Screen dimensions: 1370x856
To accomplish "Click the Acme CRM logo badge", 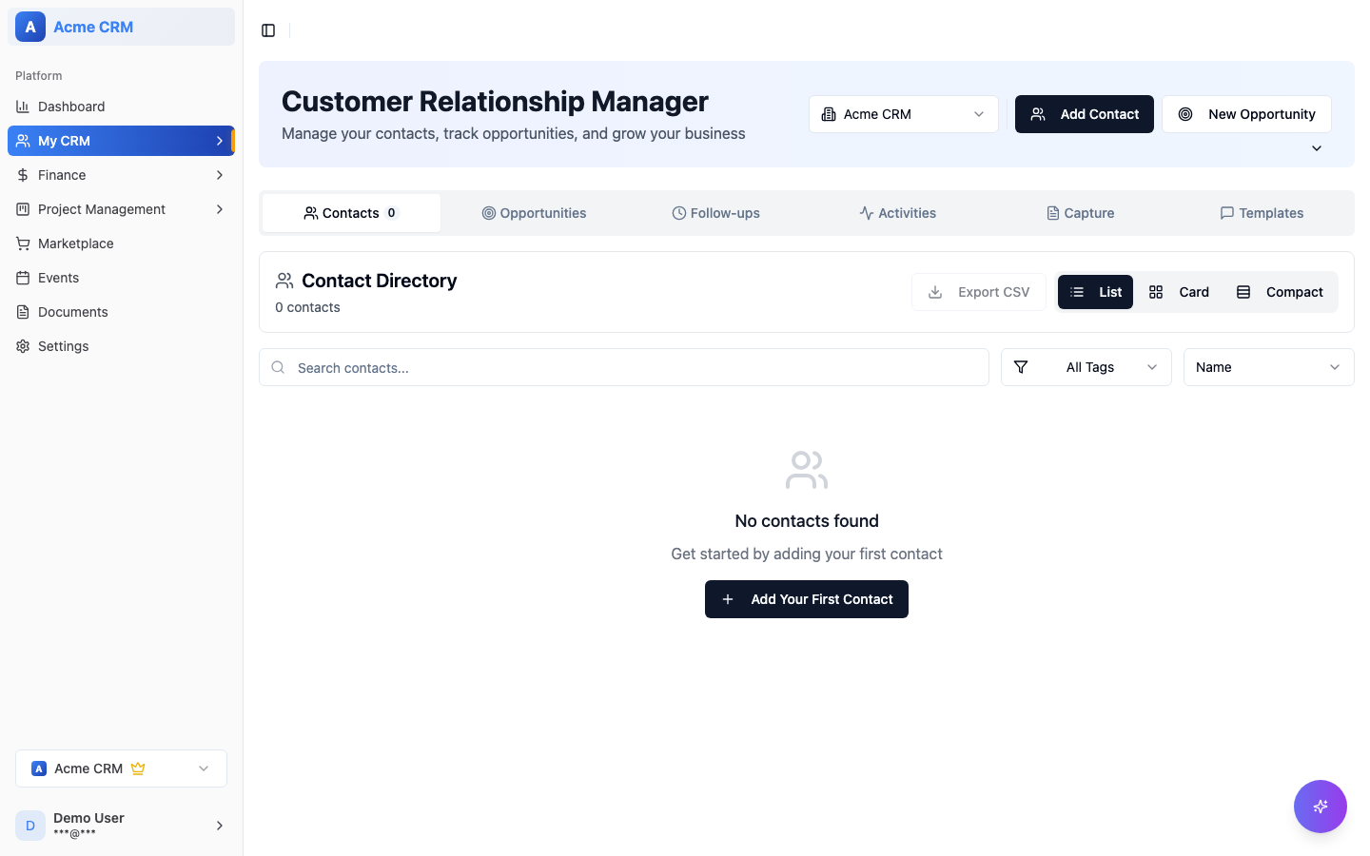I will (30, 27).
